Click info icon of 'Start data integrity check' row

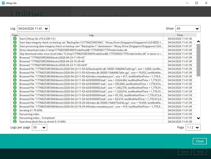pos(15,43)
